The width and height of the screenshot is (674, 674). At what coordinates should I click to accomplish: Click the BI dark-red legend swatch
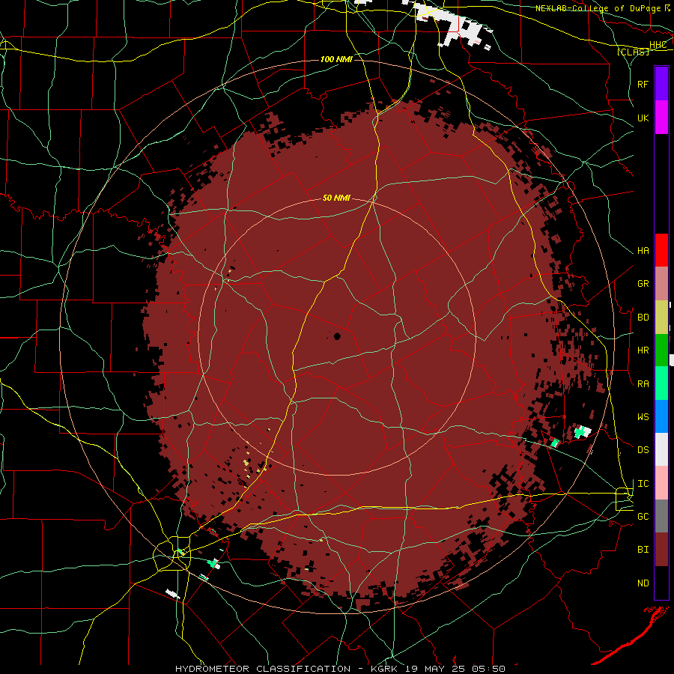(x=661, y=550)
